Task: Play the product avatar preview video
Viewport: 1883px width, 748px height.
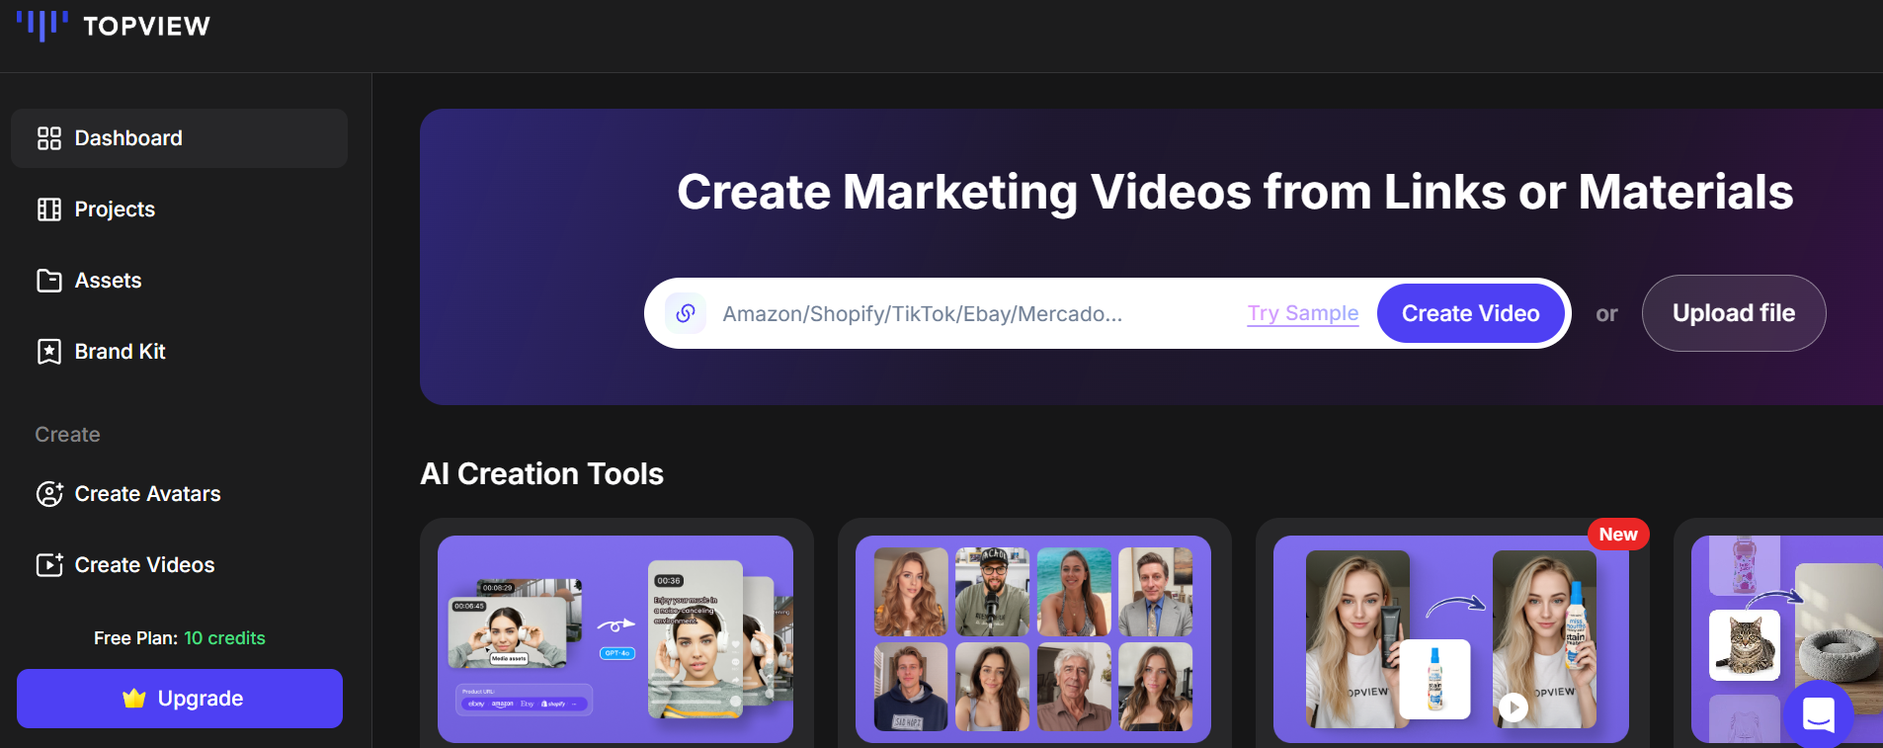Action: (1513, 706)
